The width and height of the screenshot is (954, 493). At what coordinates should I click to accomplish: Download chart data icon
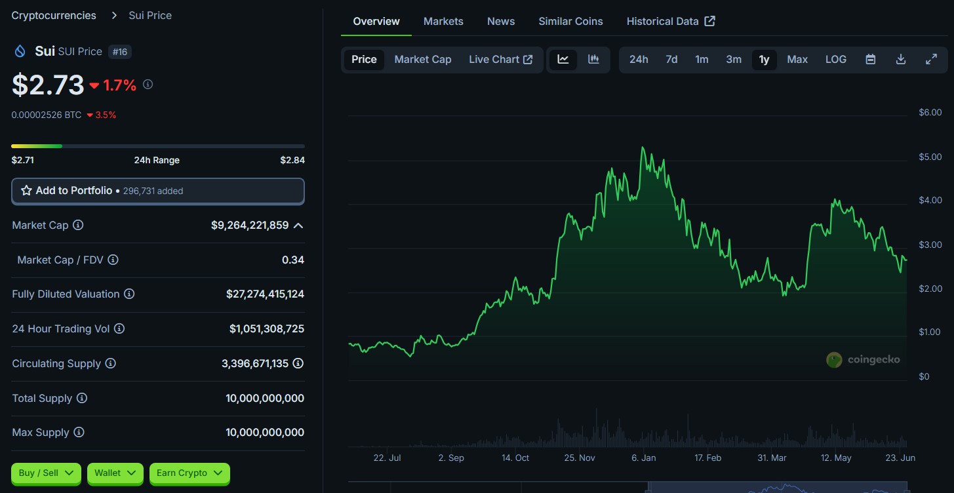click(901, 59)
